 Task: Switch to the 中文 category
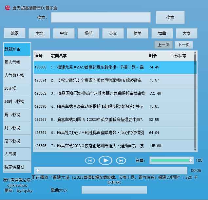pos(64,33)
